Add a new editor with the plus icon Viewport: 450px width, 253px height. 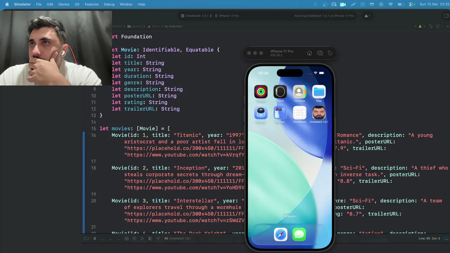(x=447, y=26)
